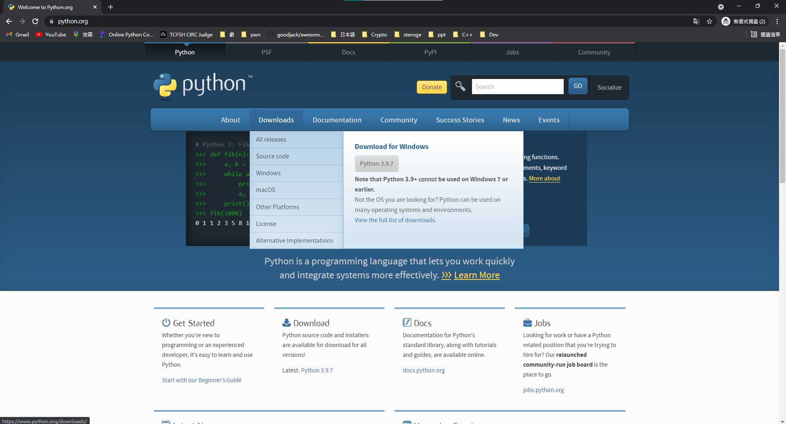Open View the full list of downloads
This screenshot has width=786, height=424.
(395, 220)
